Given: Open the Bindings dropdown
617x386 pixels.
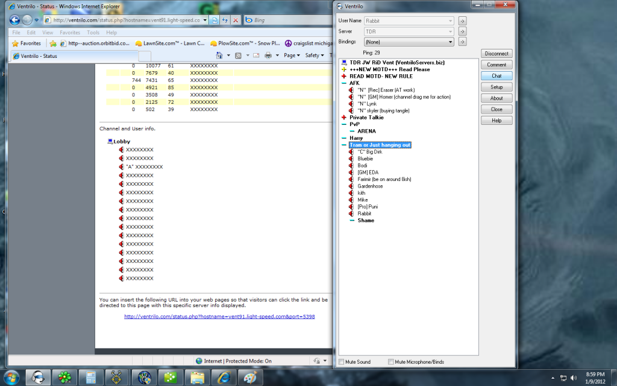Looking at the screenshot, I should tap(450, 42).
